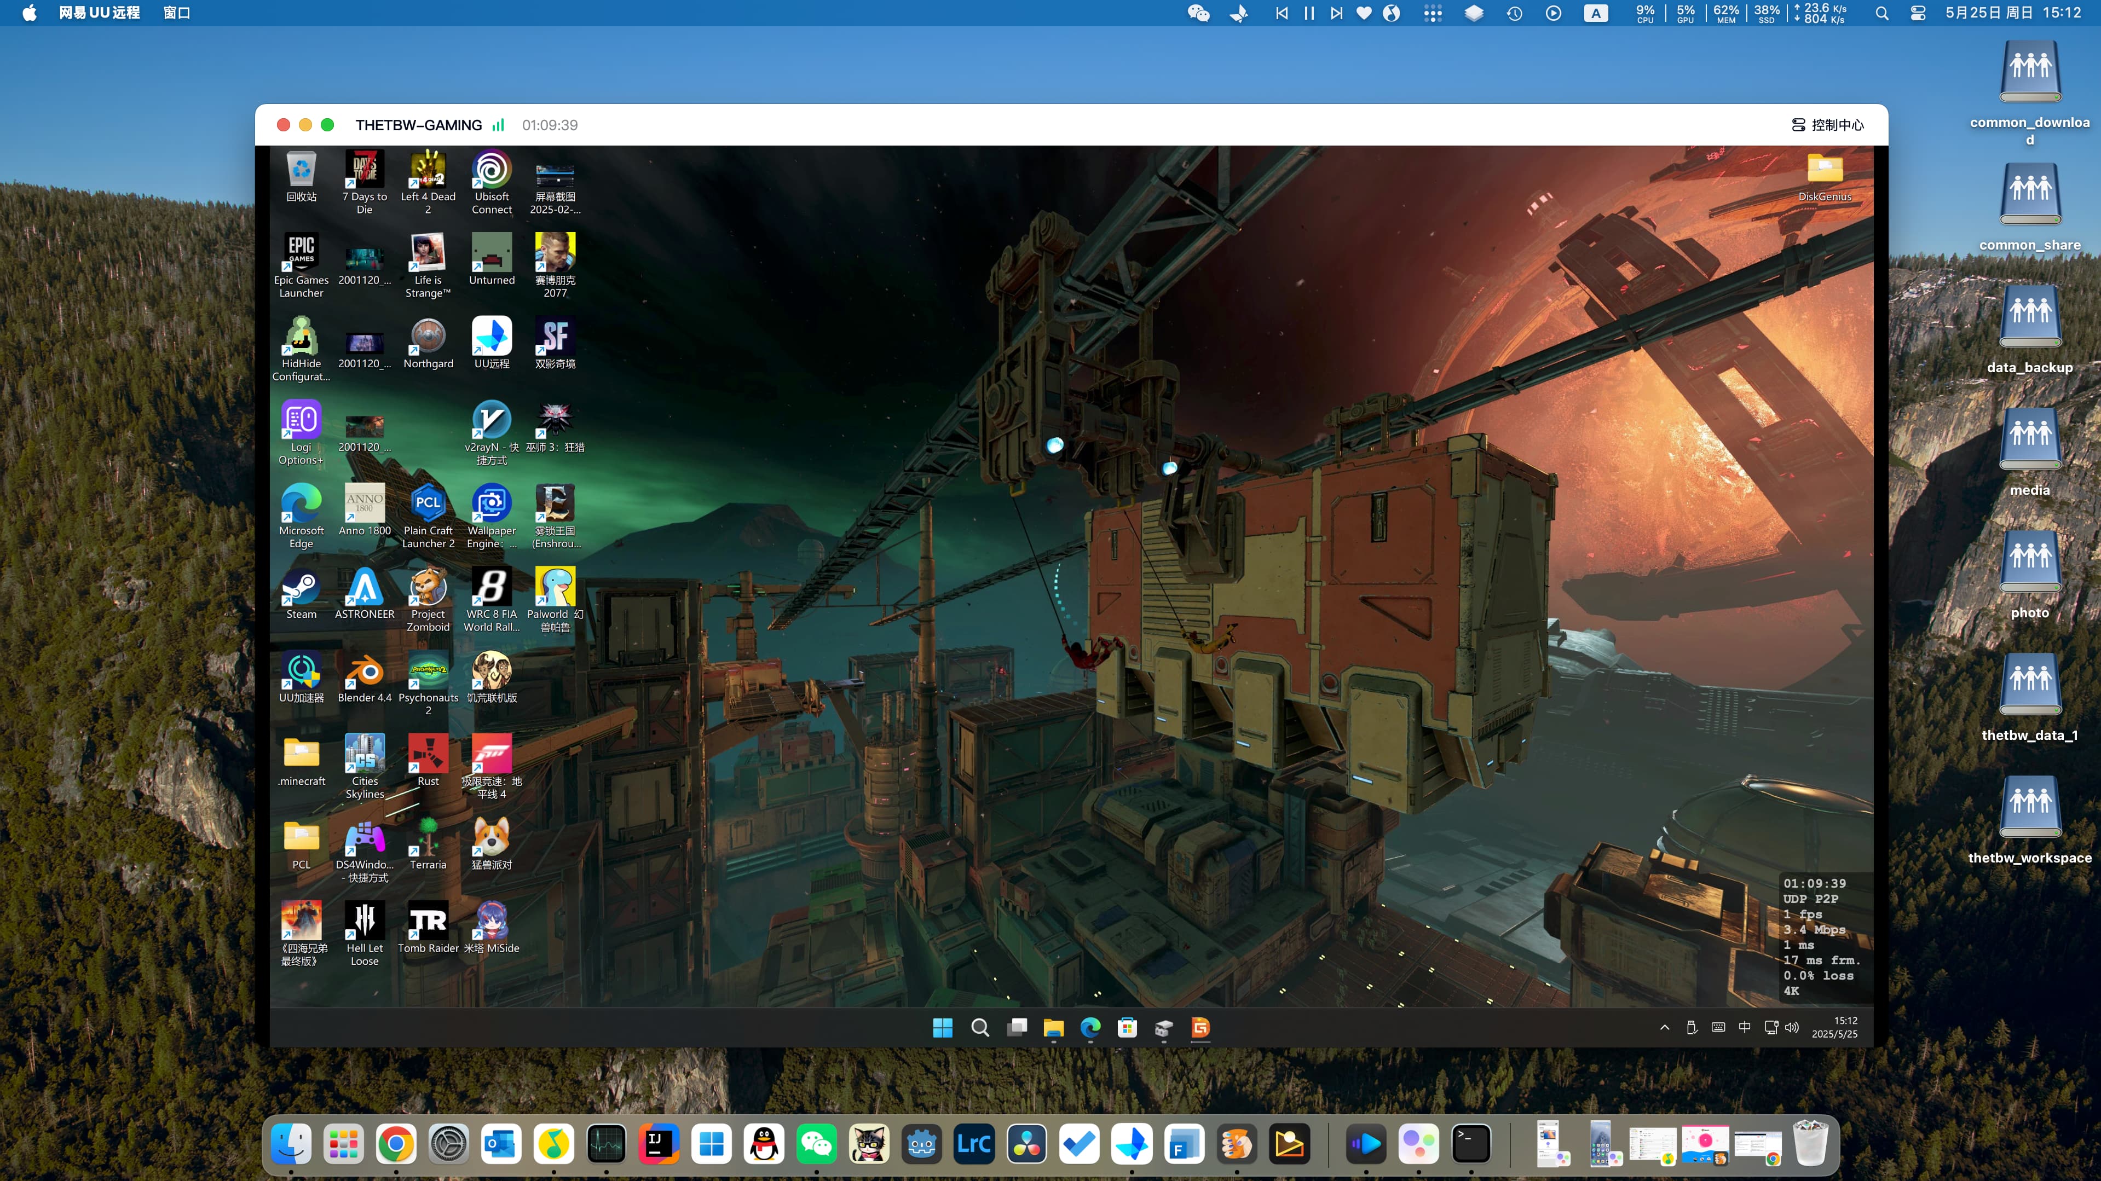2101x1181 pixels.
Task: Select the DiskGenius folder icon
Action: click(x=1825, y=177)
